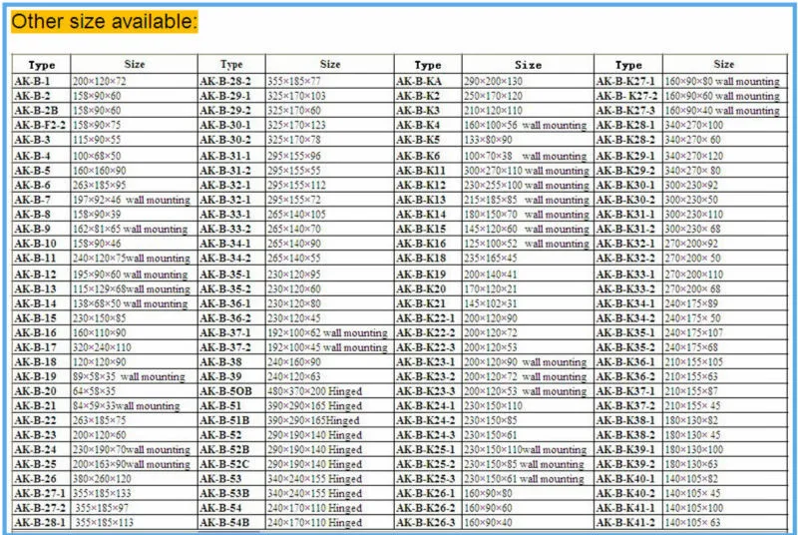Image resolution: width=798 pixels, height=535 pixels.
Task: Select the AK-B-K22-3 type cell
Action: click(426, 347)
